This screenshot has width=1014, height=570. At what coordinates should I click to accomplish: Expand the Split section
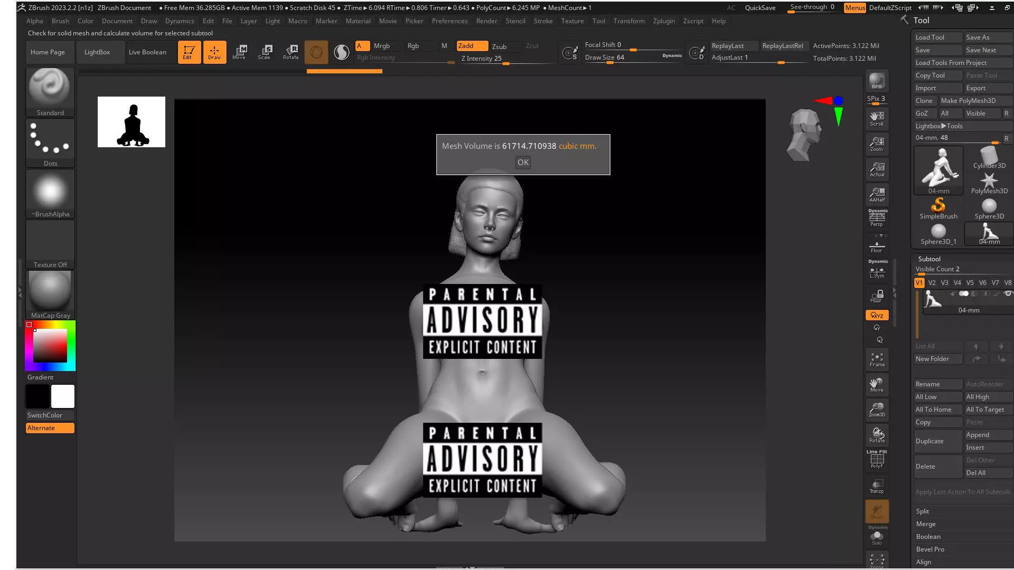pos(923,511)
